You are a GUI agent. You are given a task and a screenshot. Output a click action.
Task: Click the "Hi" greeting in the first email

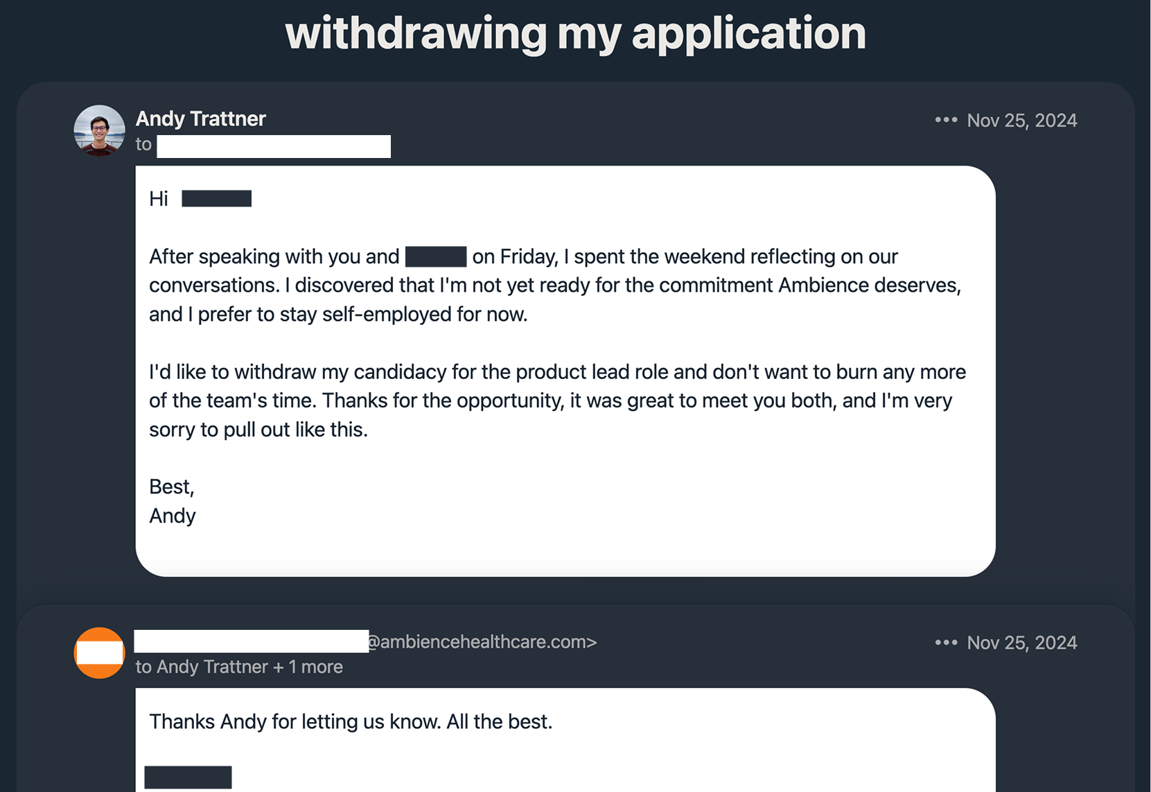159,199
